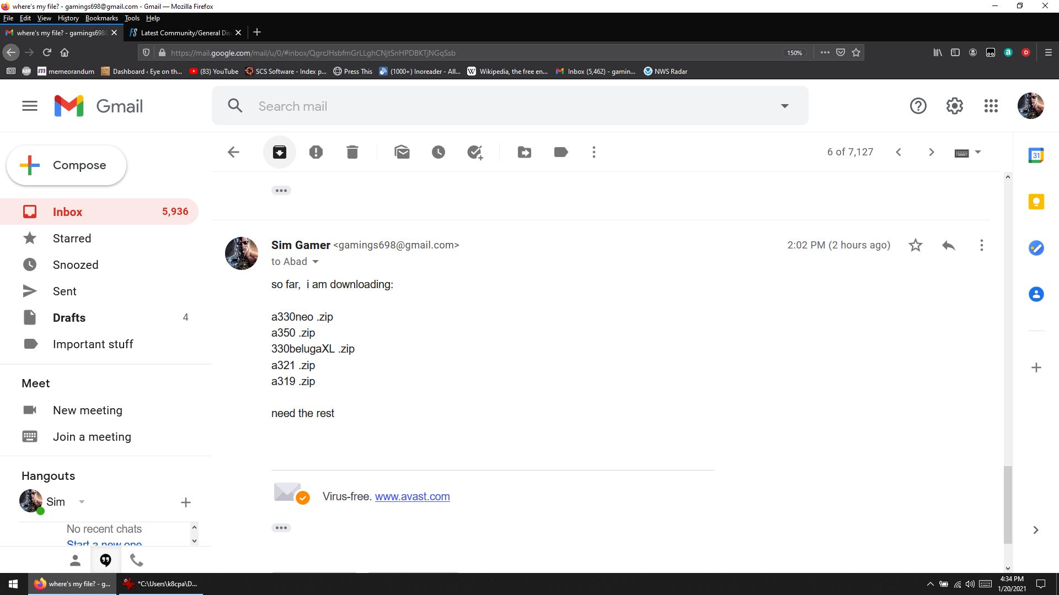Reply to Sim Gamer's message
This screenshot has height=595, width=1059.
(x=949, y=245)
